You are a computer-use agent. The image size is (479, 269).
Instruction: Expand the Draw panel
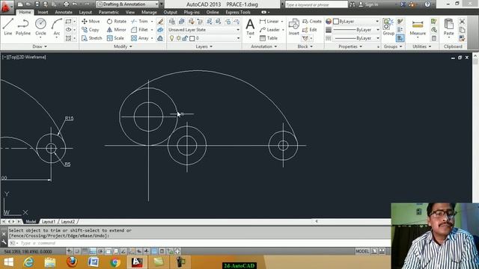tap(40, 46)
